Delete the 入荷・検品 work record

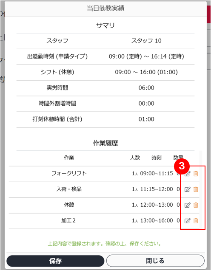coord(196,189)
